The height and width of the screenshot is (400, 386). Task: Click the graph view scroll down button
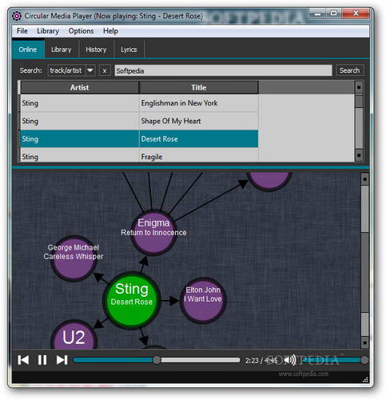pyautogui.click(x=365, y=342)
